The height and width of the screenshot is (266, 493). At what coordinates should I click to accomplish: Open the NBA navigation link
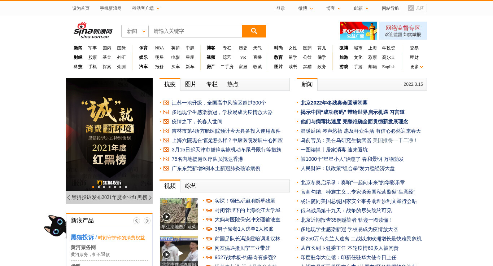click(160, 48)
